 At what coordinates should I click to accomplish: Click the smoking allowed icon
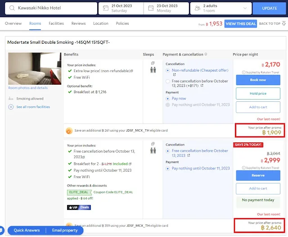[11, 99]
